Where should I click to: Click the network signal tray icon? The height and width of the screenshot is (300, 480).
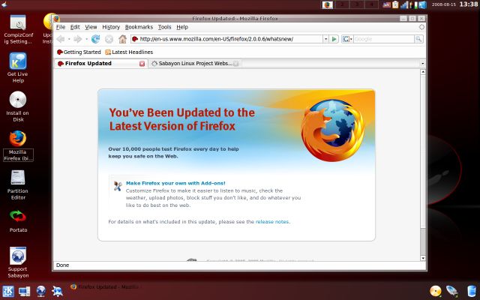404,4
